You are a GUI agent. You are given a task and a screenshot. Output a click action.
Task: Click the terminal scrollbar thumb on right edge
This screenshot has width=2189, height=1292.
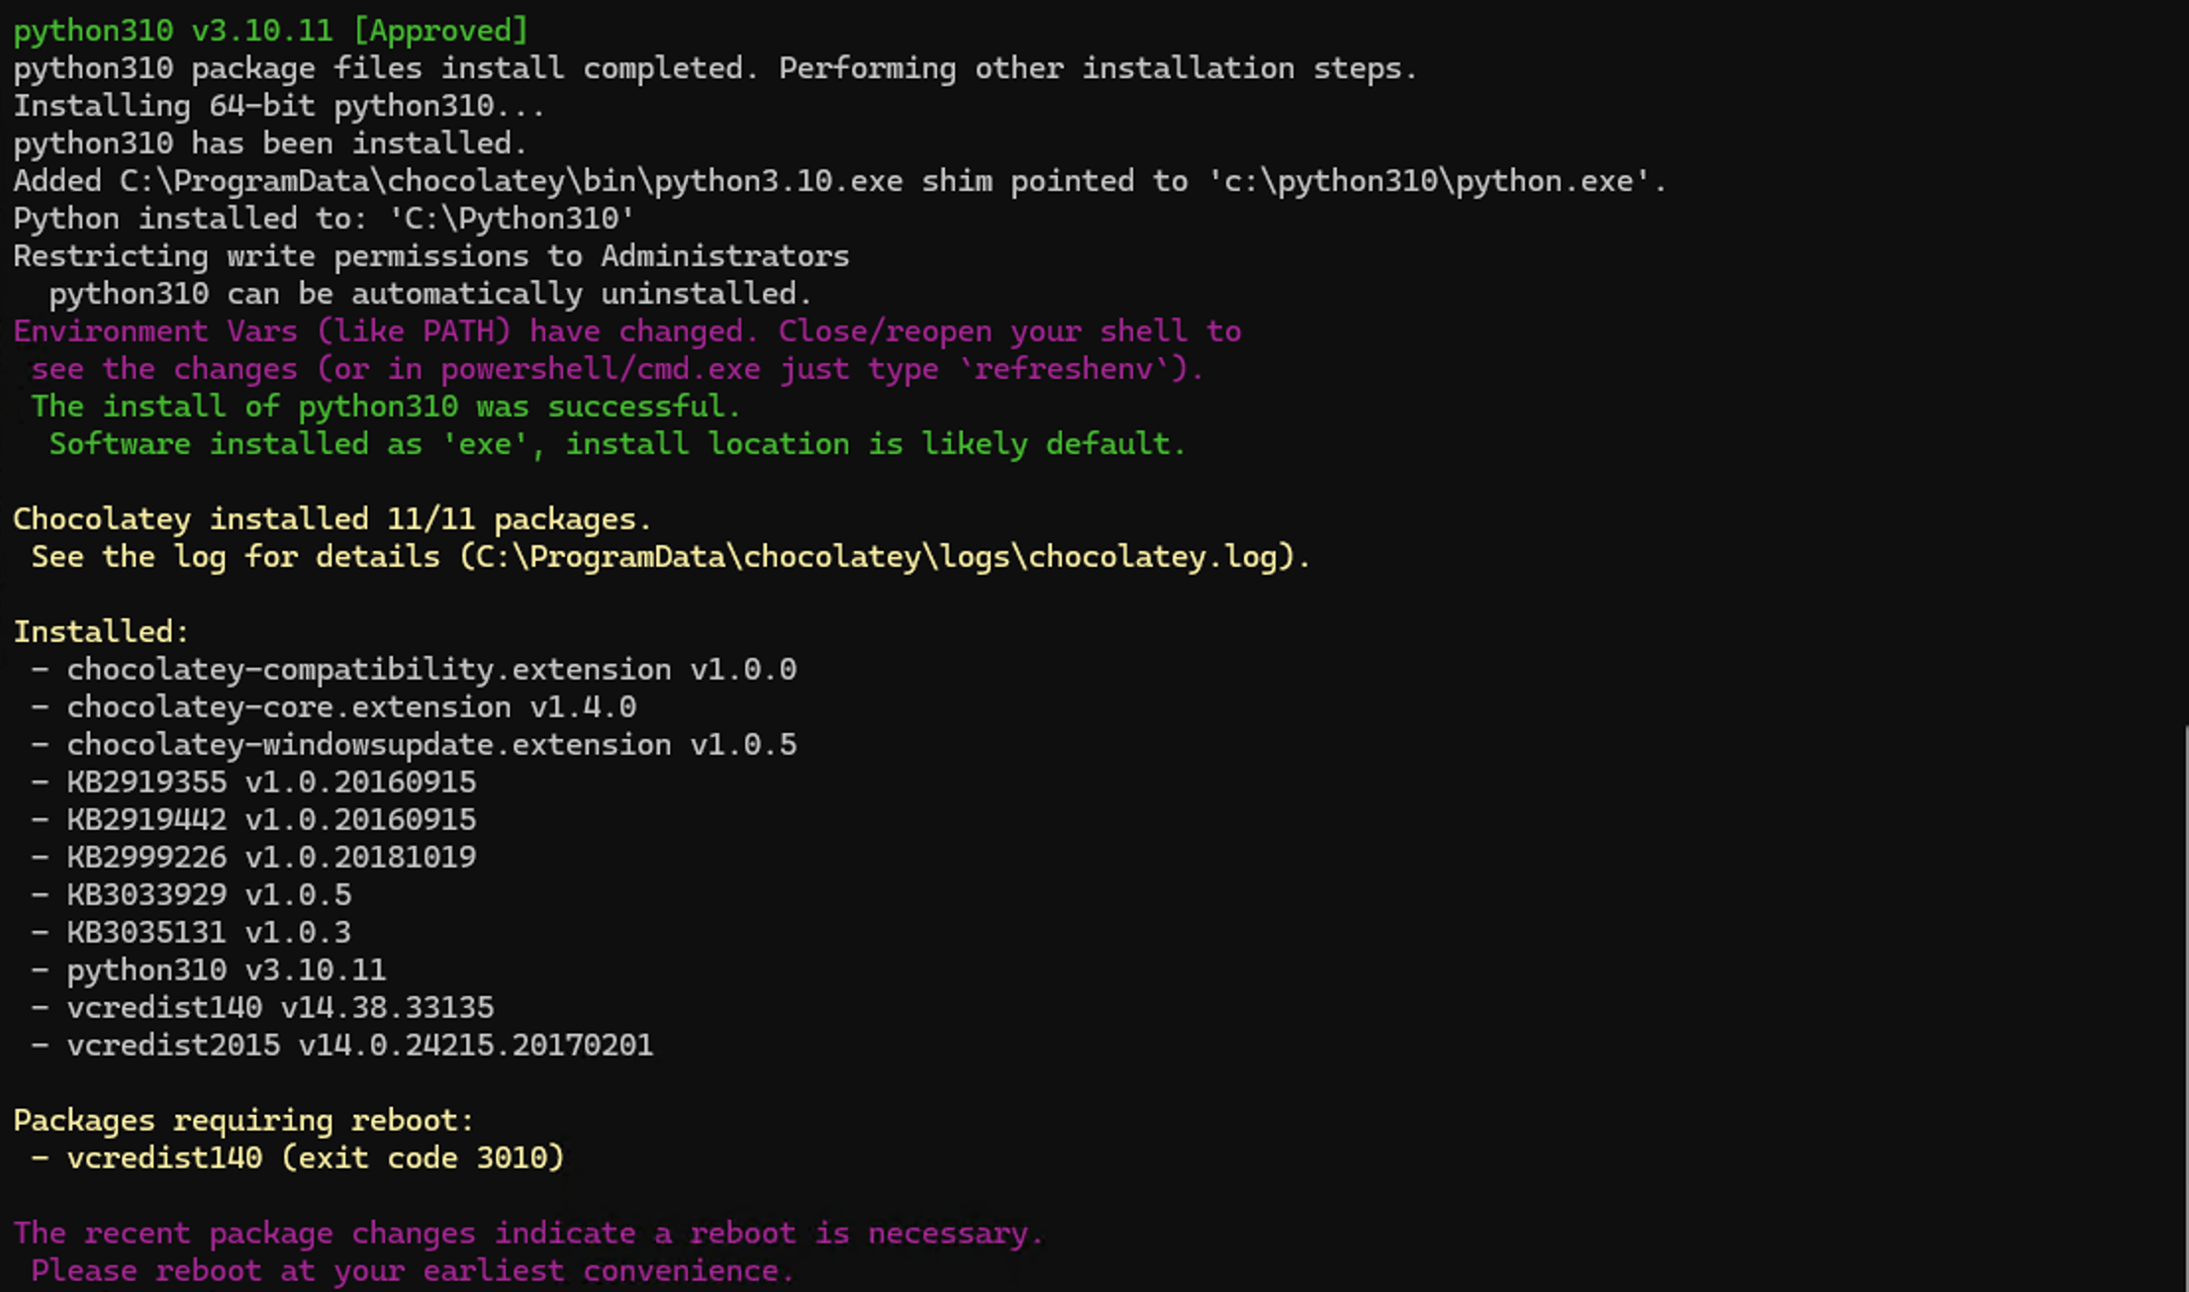pos(2184,1009)
